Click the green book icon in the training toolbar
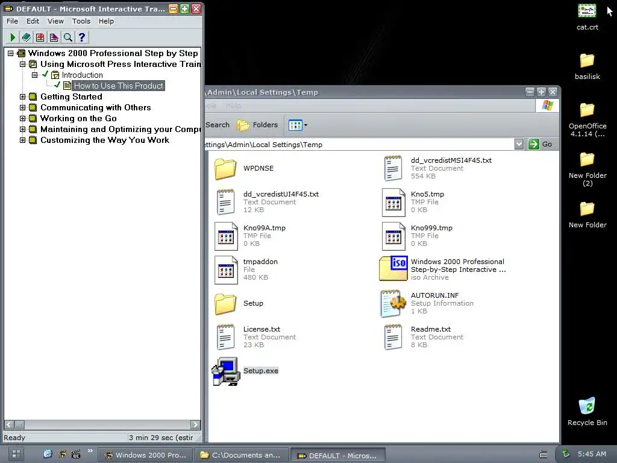 point(27,37)
